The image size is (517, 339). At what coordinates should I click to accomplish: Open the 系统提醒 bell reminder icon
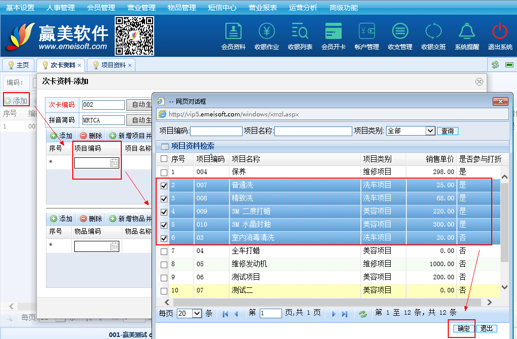(x=466, y=31)
